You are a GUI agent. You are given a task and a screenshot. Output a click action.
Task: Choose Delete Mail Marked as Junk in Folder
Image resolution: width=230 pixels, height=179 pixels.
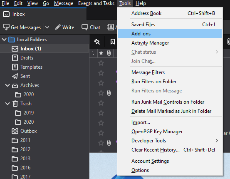[170, 111]
